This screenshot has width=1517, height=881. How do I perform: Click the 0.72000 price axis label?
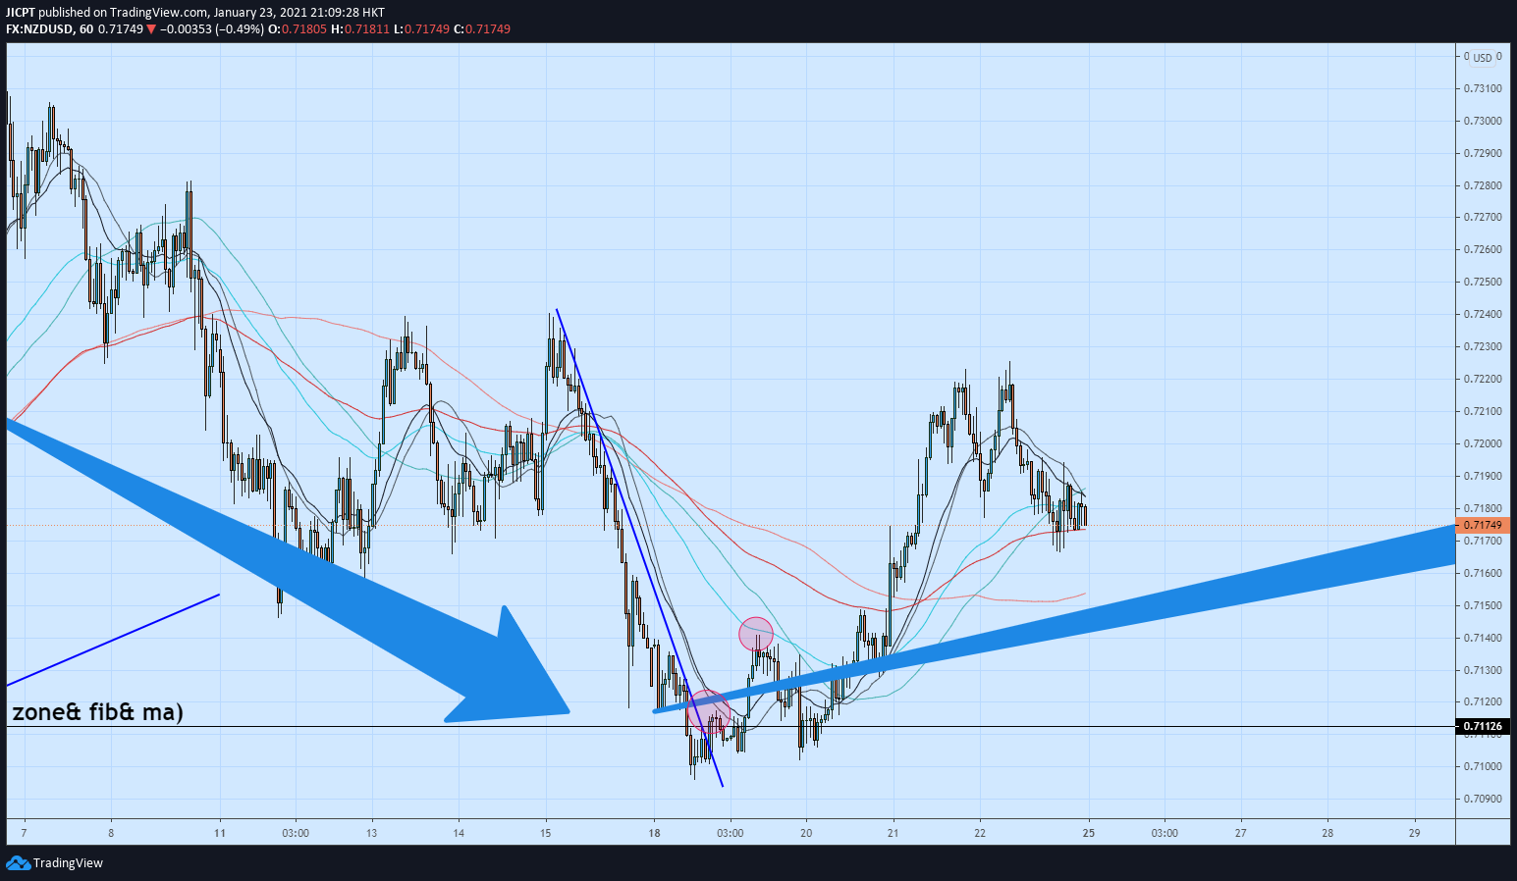(1482, 443)
